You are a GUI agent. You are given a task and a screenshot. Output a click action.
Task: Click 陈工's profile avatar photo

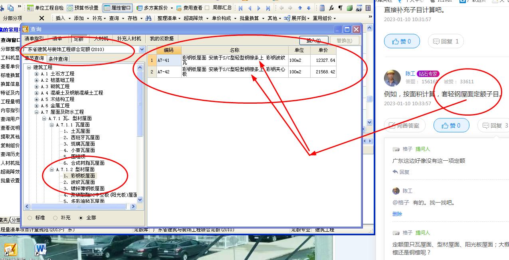[392, 78]
